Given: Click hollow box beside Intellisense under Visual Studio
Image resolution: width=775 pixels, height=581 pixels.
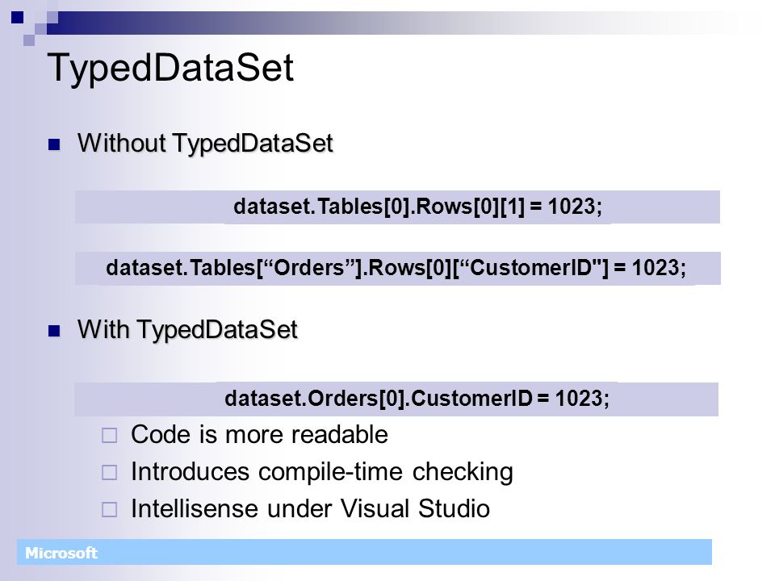Looking at the screenshot, I should point(109,510).
